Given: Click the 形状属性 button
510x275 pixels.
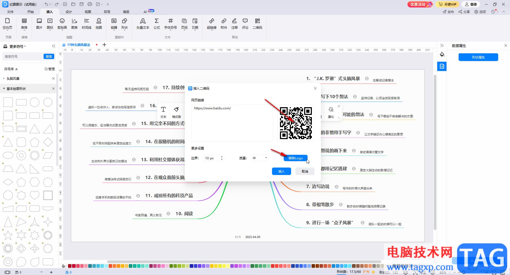Looking at the screenshot, I should click(478, 57).
